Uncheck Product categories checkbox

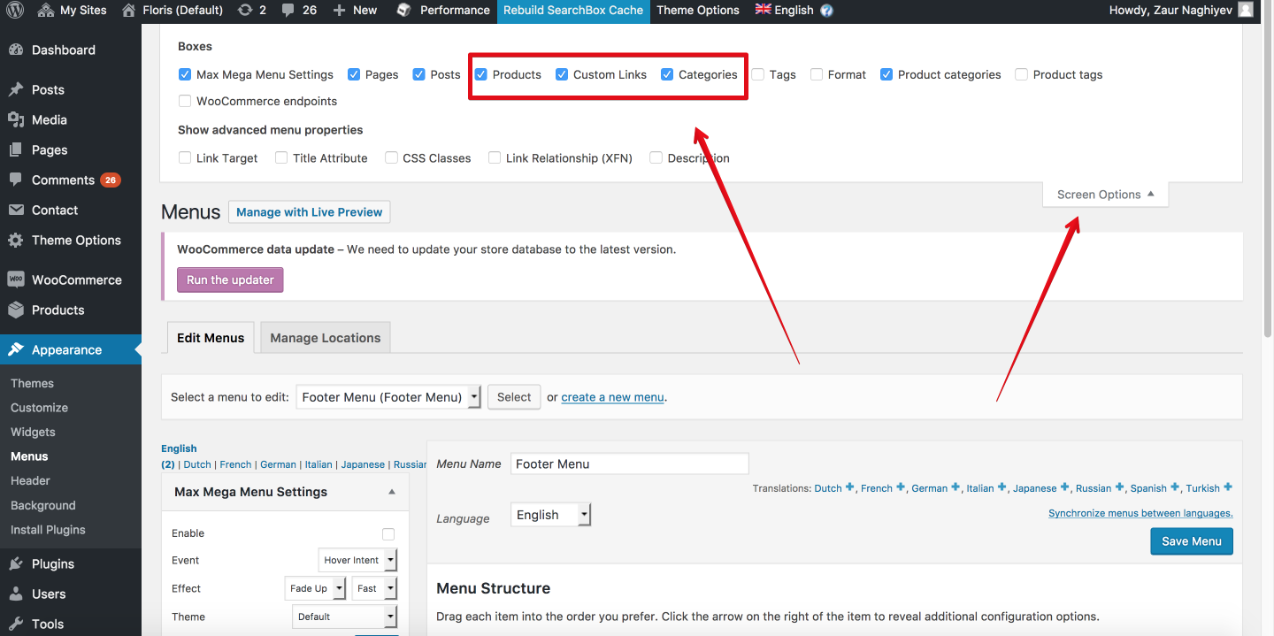(x=886, y=74)
